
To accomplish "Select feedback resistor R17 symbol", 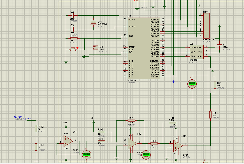I will coord(131,120).
